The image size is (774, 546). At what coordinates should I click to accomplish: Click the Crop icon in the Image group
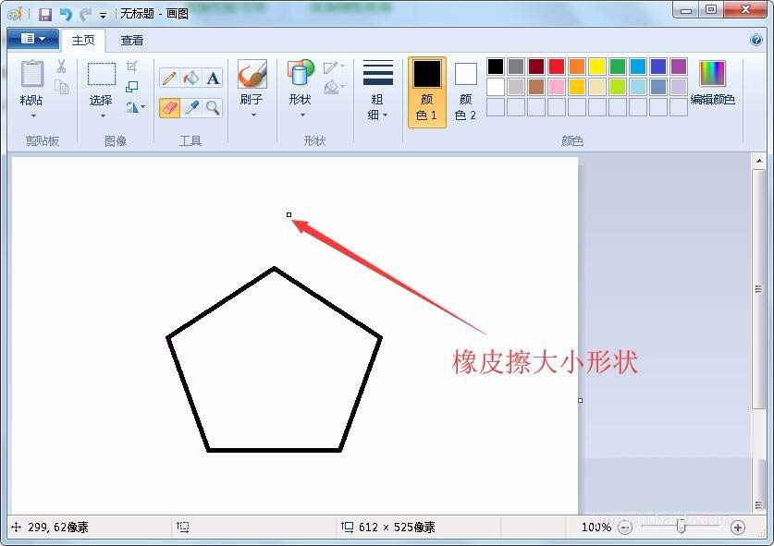pyautogui.click(x=133, y=65)
